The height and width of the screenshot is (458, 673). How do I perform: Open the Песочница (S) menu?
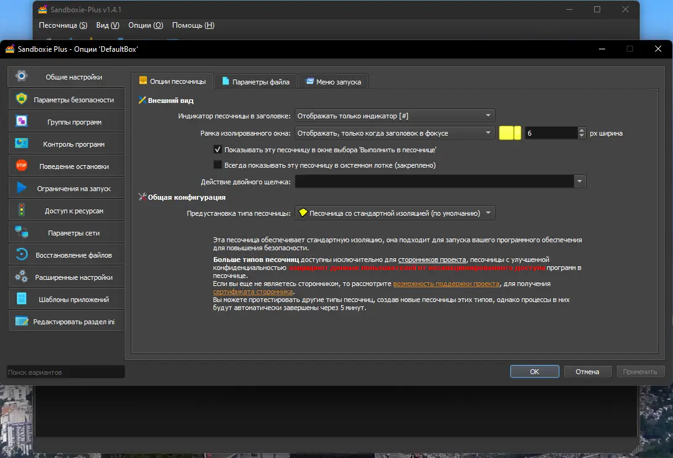[63, 25]
